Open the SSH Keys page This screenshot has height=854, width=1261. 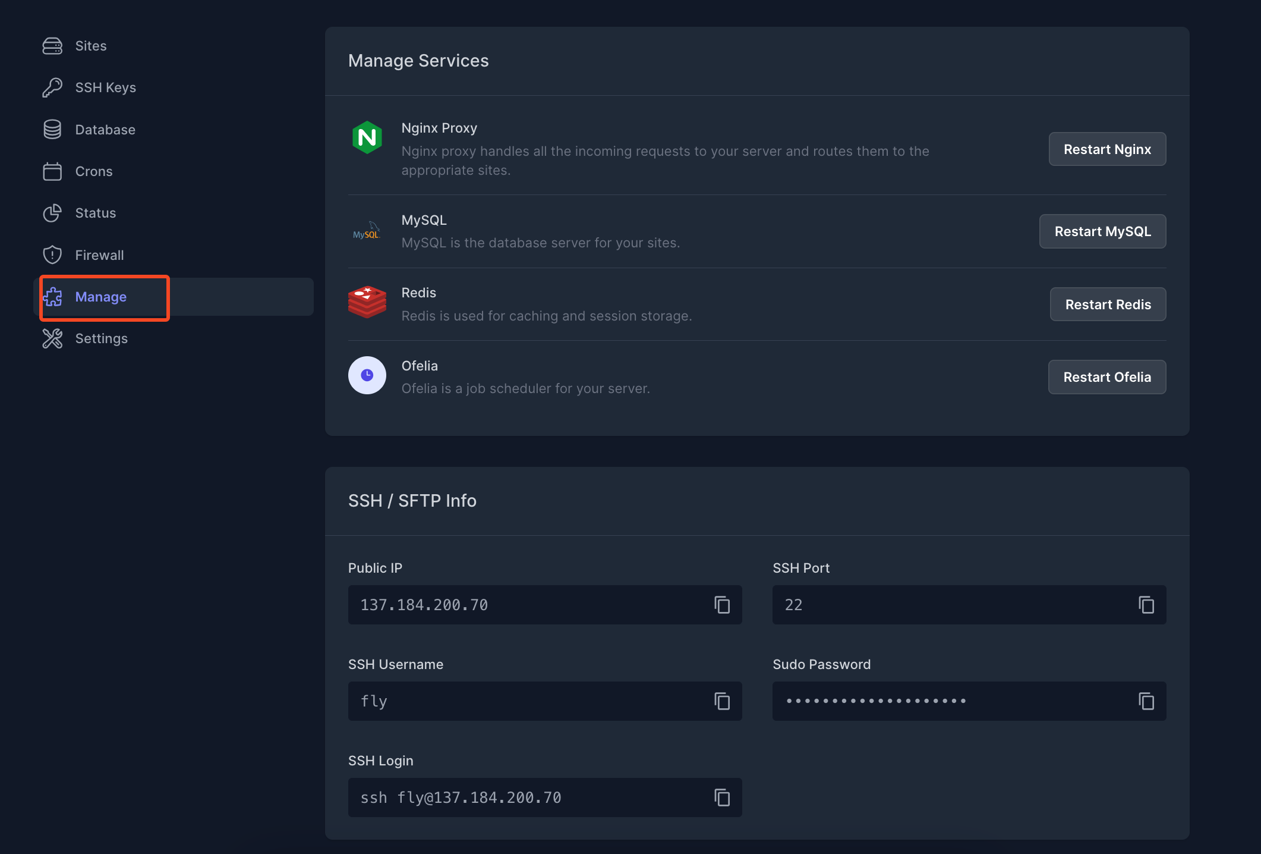(x=174, y=87)
